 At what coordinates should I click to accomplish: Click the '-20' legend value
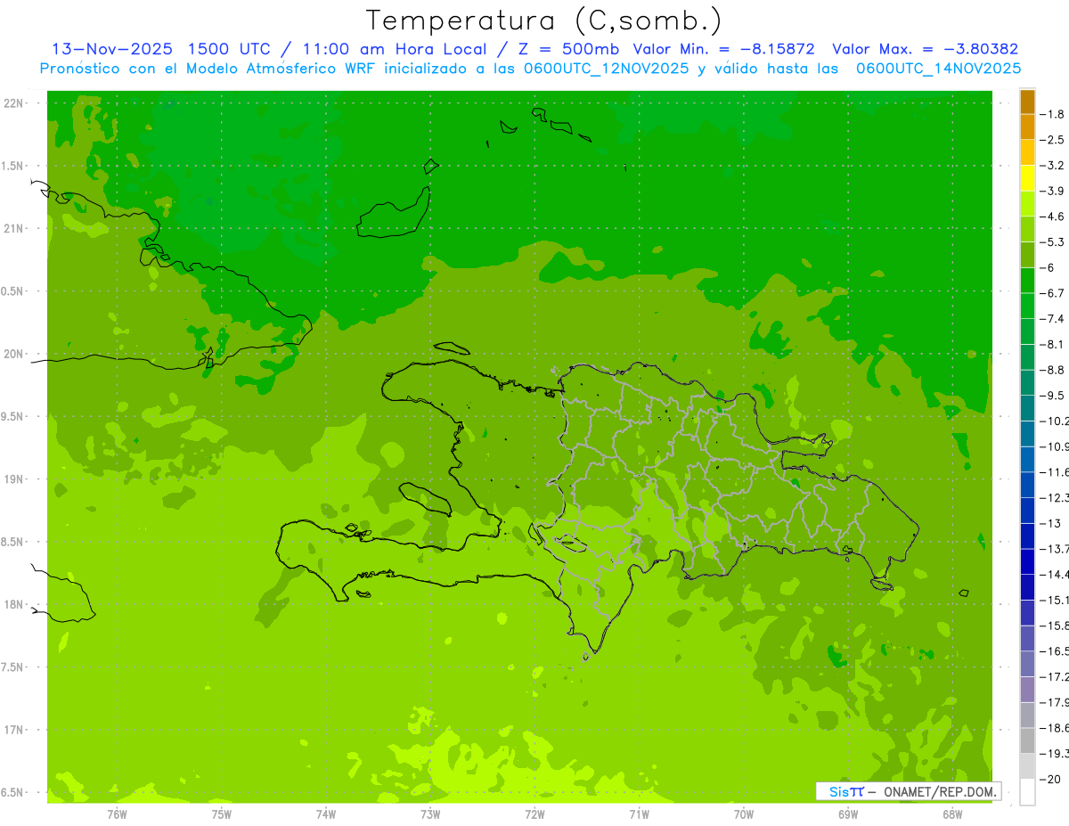point(1049,778)
